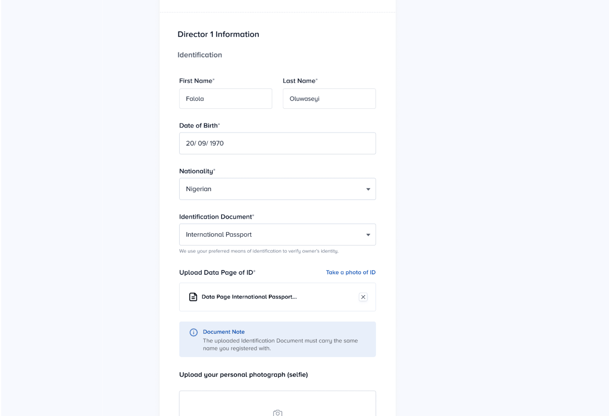The width and height of the screenshot is (609, 416).
Task: Click the camera icon in selfie upload box
Action: point(278,413)
